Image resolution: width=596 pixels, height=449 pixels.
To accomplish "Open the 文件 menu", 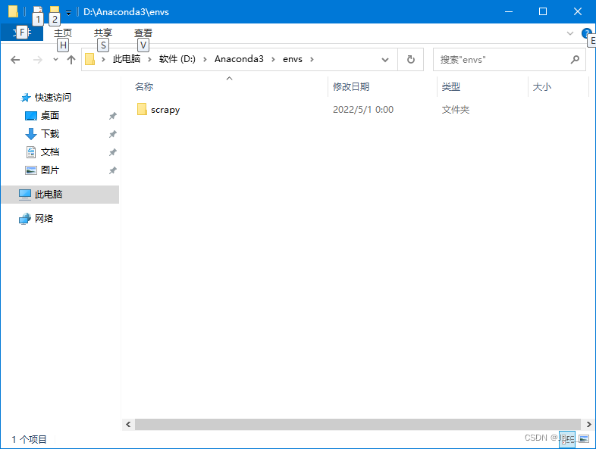I will click(x=22, y=33).
